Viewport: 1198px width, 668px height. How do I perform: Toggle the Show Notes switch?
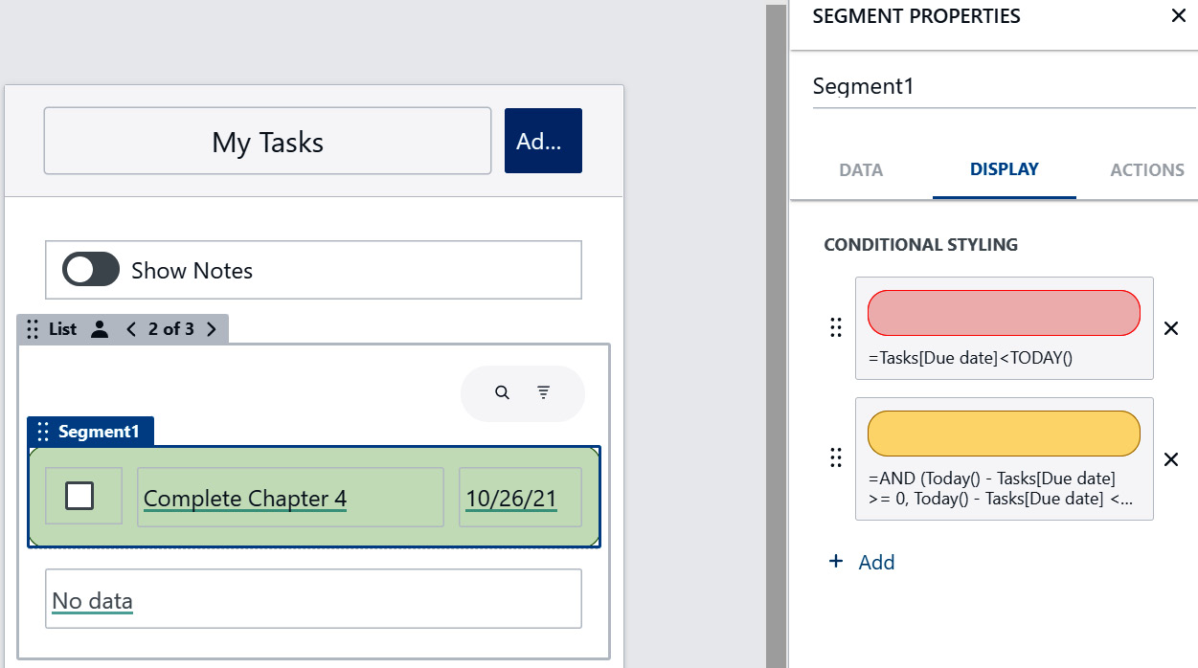pos(91,270)
